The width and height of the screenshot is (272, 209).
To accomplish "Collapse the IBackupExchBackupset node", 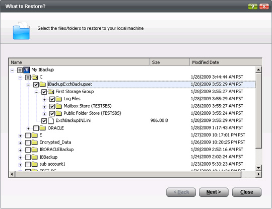I will 28,85.
